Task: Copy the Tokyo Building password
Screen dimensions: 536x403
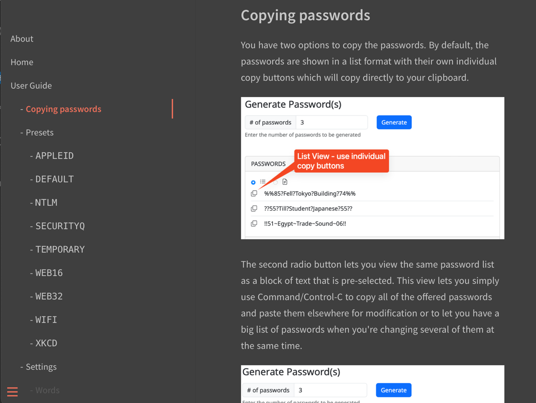Action: [x=254, y=193]
